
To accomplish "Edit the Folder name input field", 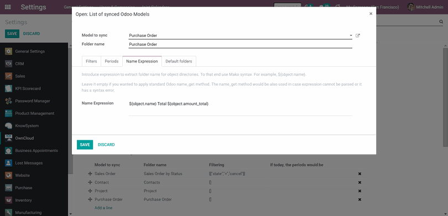I will pos(240,45).
